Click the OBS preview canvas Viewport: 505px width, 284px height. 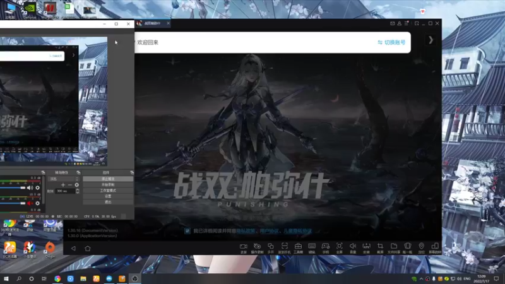[54, 101]
